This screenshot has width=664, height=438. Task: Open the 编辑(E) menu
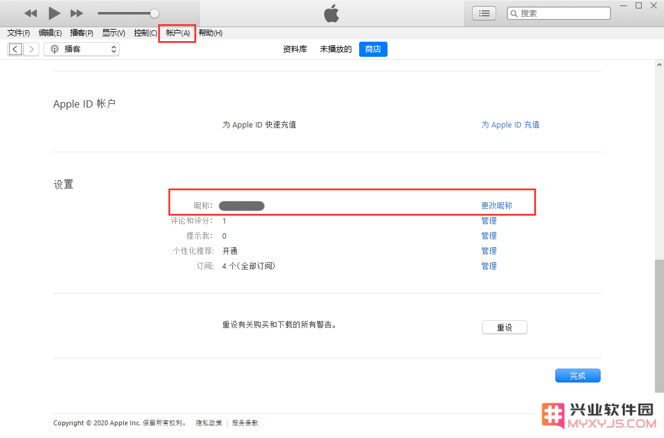coord(50,33)
